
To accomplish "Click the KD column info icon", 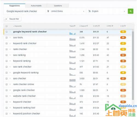I will (x=125, y=26).
